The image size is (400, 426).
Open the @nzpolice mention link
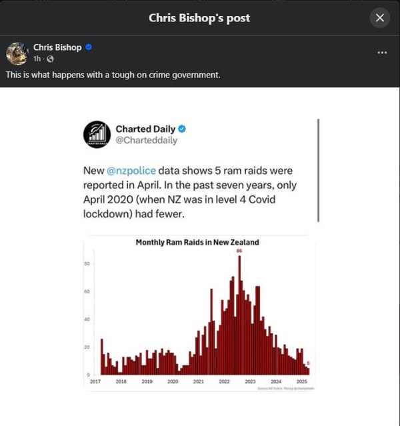point(131,171)
